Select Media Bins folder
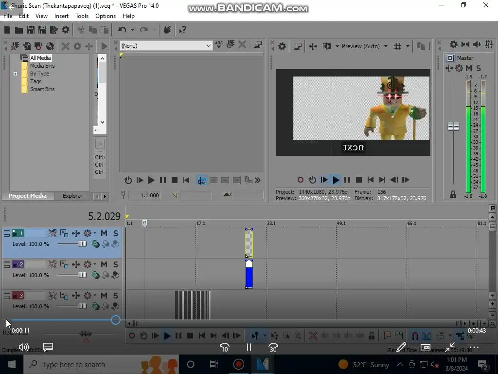The width and height of the screenshot is (498, 374). point(42,66)
